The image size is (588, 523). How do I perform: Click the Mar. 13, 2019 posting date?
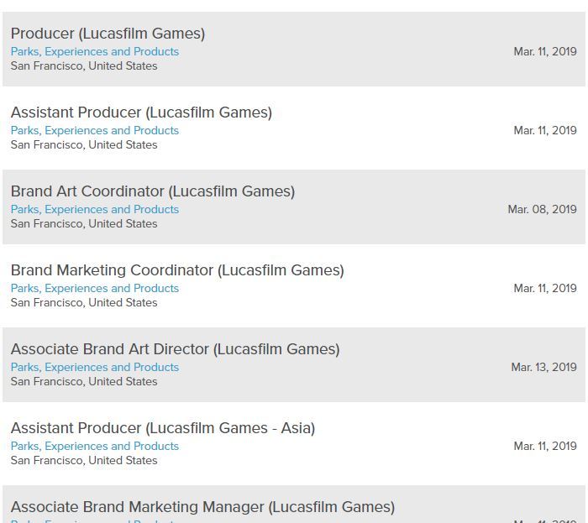pyautogui.click(x=543, y=368)
